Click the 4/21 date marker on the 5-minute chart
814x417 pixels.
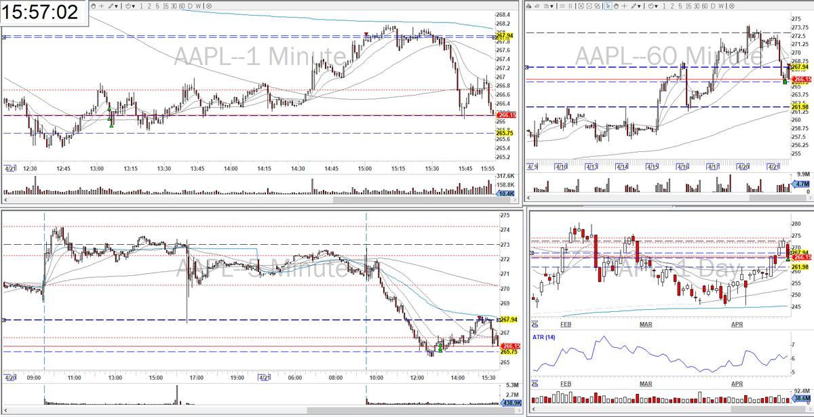click(x=265, y=377)
